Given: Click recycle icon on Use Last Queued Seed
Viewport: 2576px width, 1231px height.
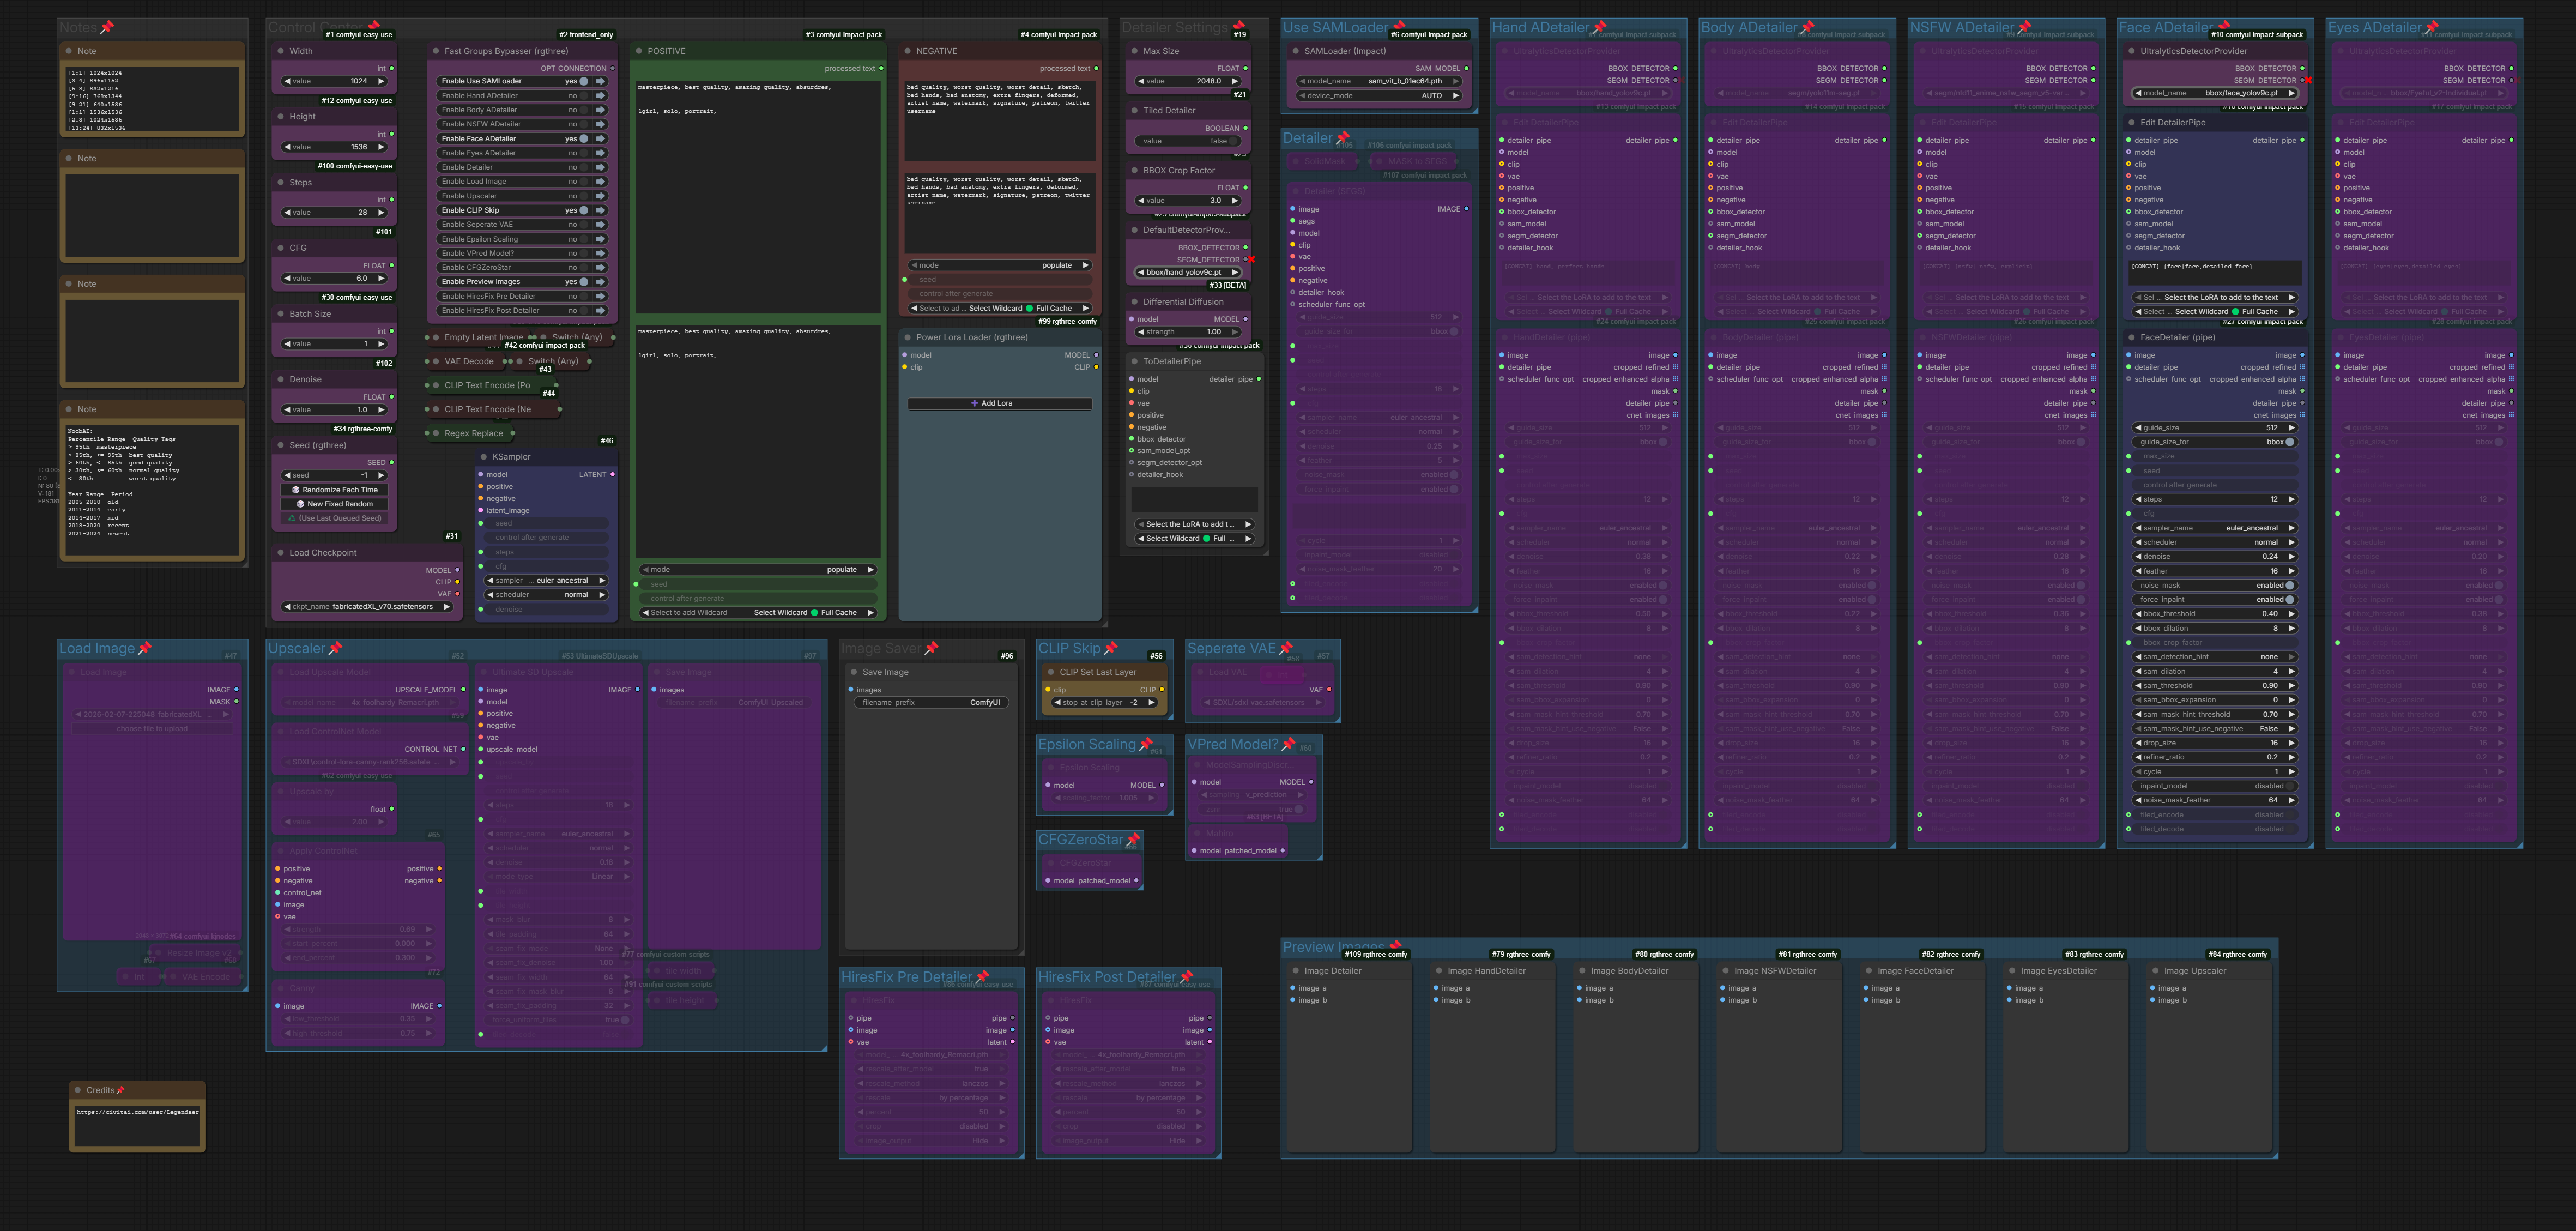Looking at the screenshot, I should coord(292,518).
